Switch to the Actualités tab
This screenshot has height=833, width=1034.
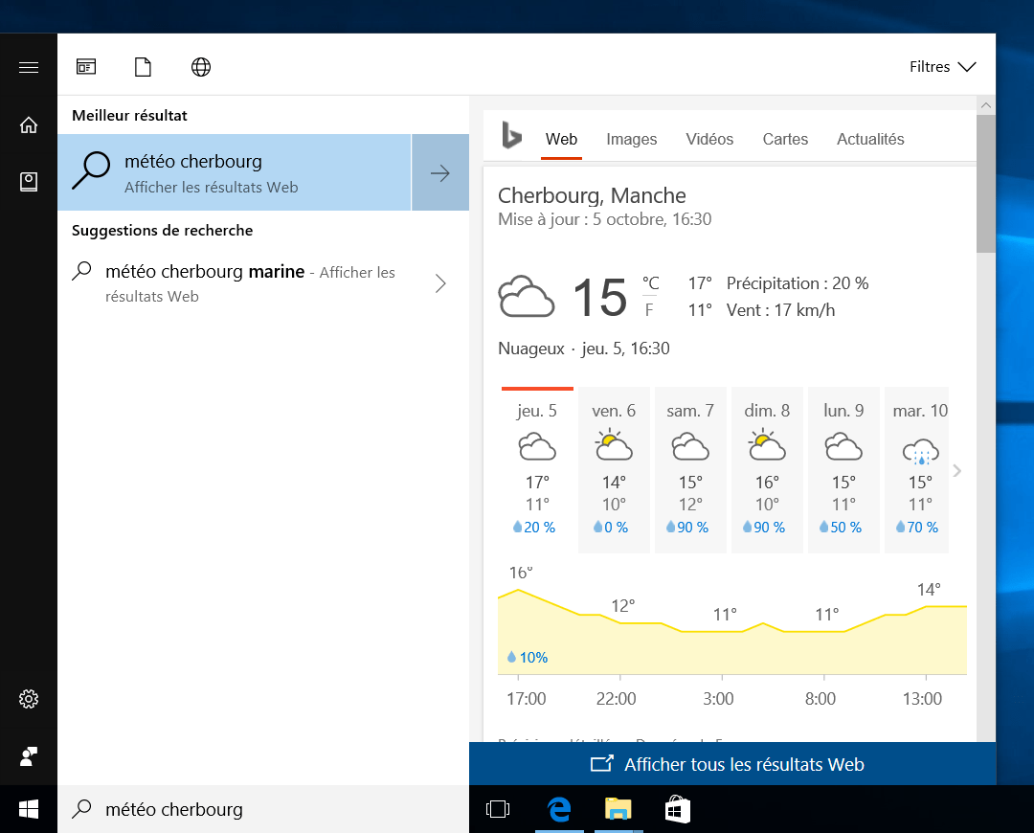[x=870, y=139]
